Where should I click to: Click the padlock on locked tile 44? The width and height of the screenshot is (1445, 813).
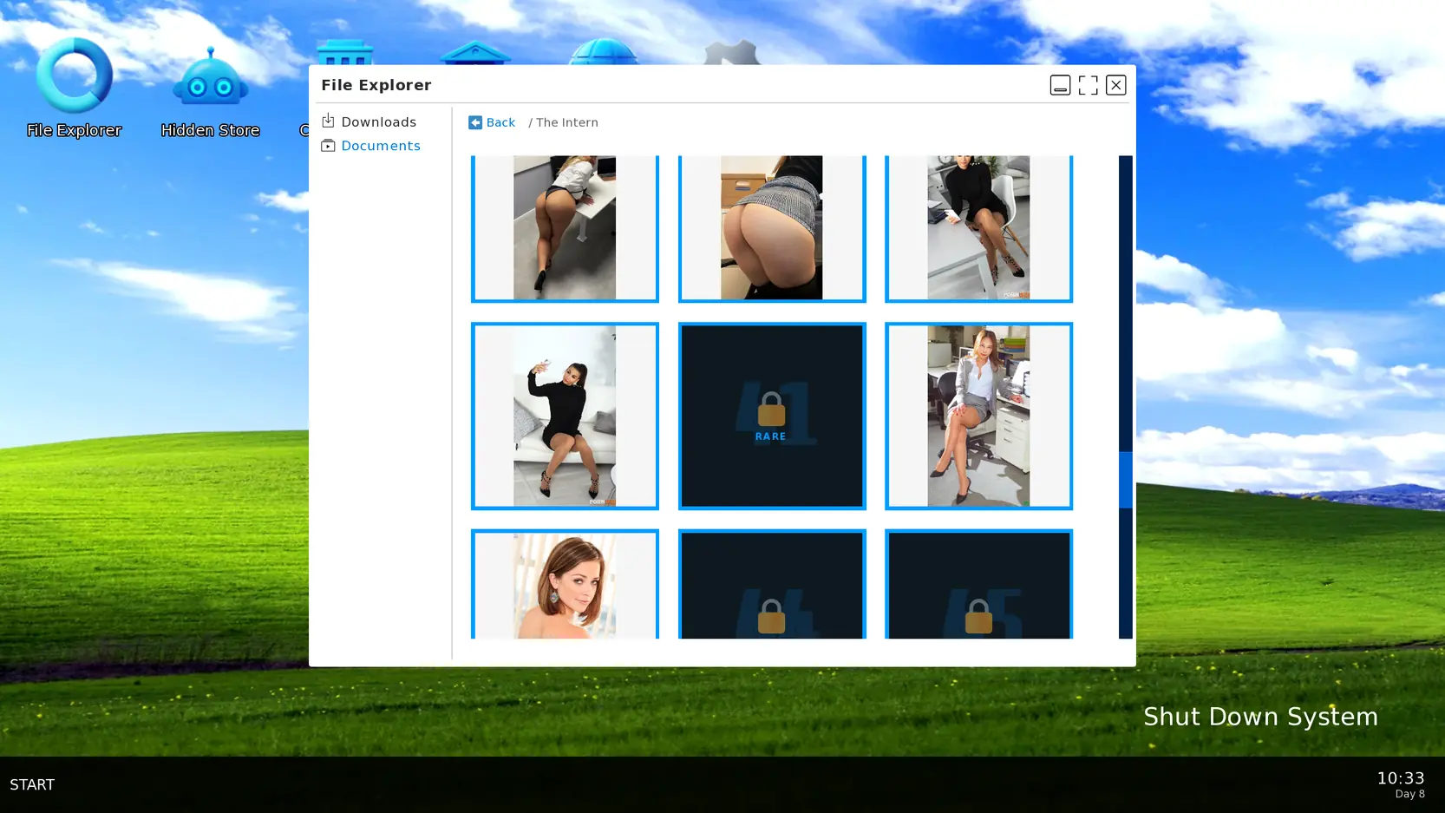tap(770, 616)
